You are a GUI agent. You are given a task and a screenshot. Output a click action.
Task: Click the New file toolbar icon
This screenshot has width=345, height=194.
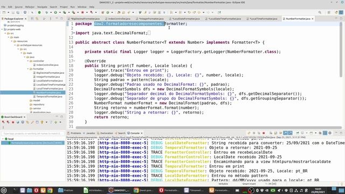(x=4, y=12)
